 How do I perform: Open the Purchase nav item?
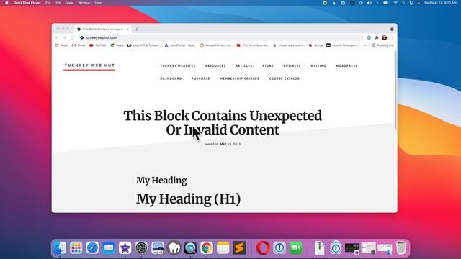[201, 78]
